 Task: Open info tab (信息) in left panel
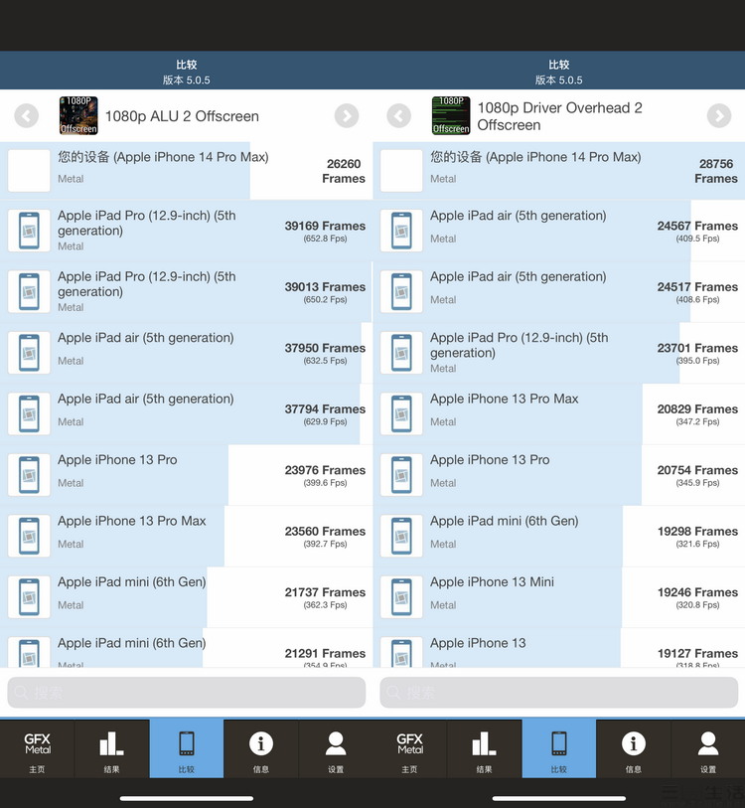(261, 748)
